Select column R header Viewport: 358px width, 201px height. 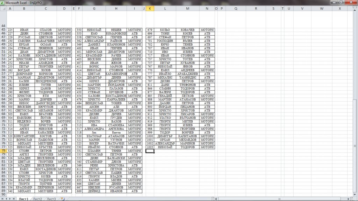pyautogui.click(x=256, y=8)
